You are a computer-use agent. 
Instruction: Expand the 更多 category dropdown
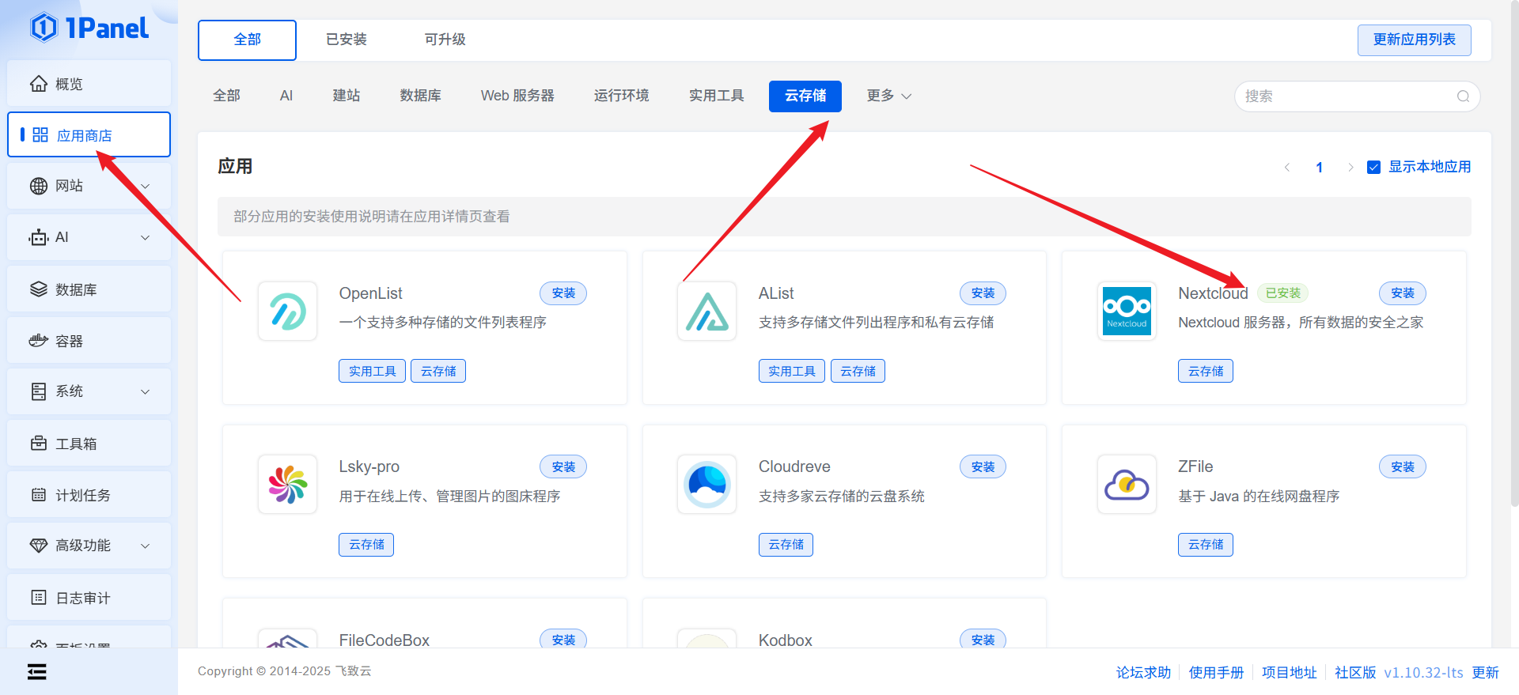888,96
